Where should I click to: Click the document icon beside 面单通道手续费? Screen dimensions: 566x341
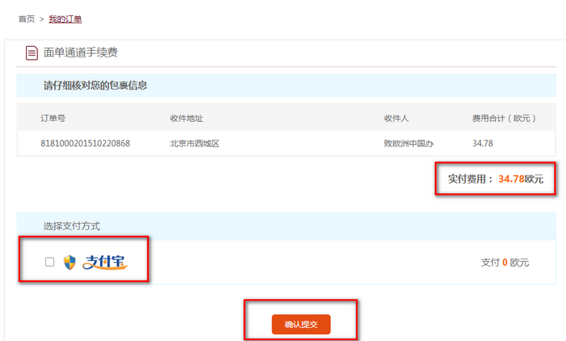tap(32, 53)
